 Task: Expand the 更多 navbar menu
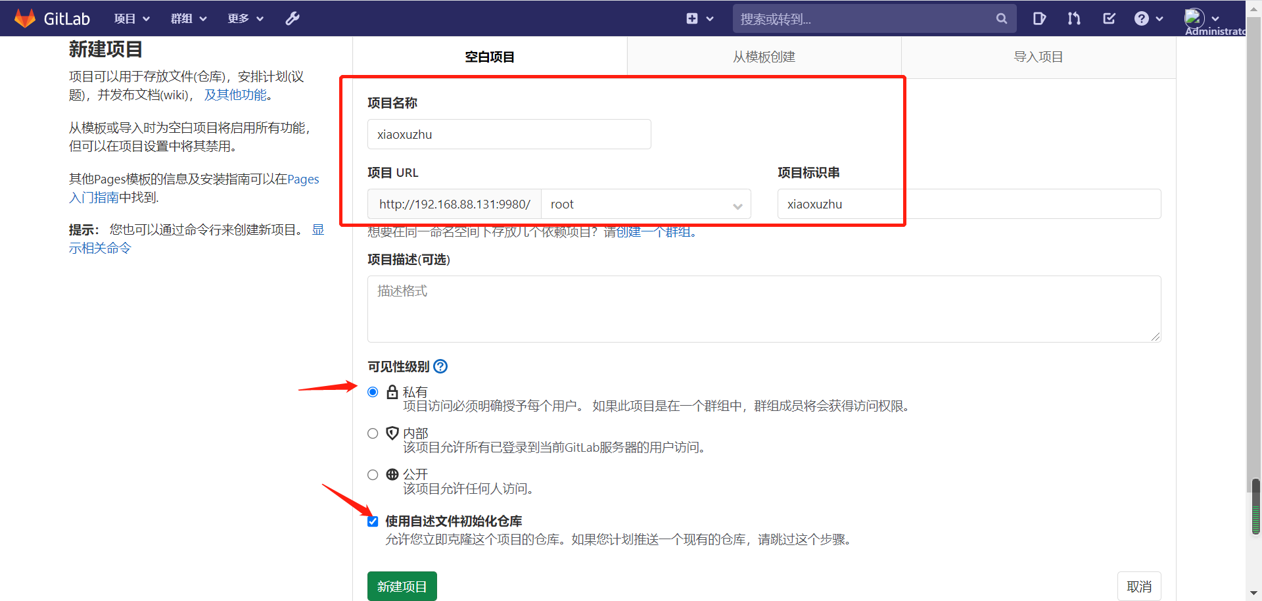[x=246, y=18]
